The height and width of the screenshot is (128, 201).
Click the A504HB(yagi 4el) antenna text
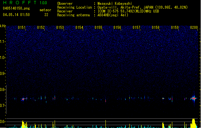click(113, 15)
